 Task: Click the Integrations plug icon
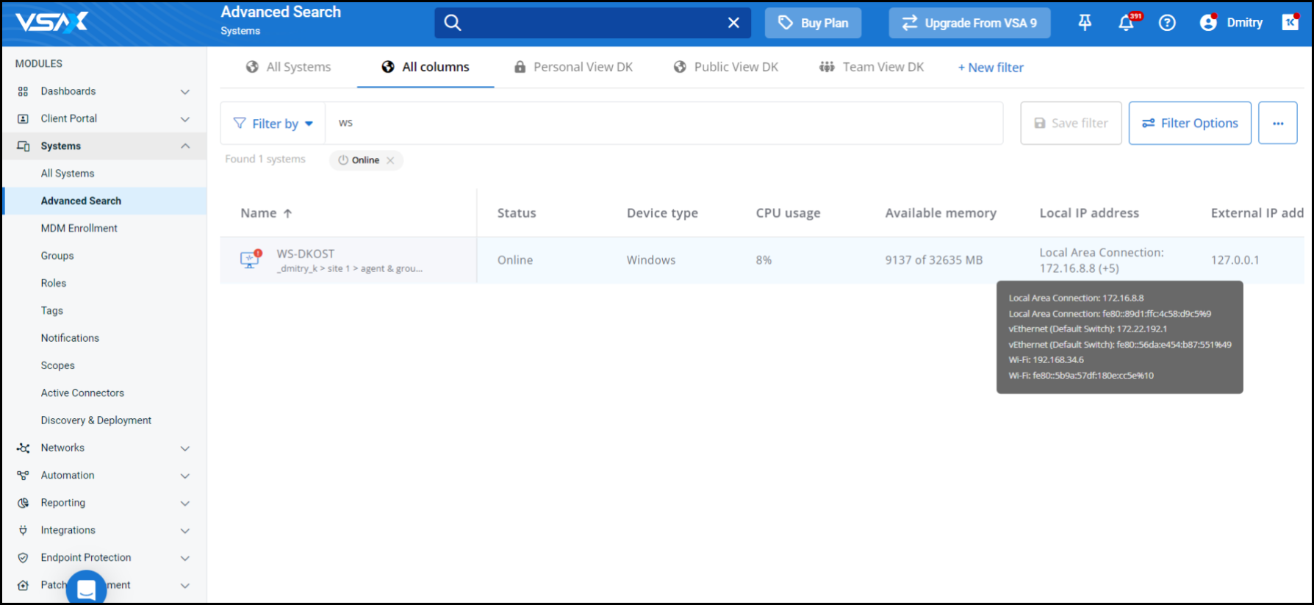[x=23, y=530]
